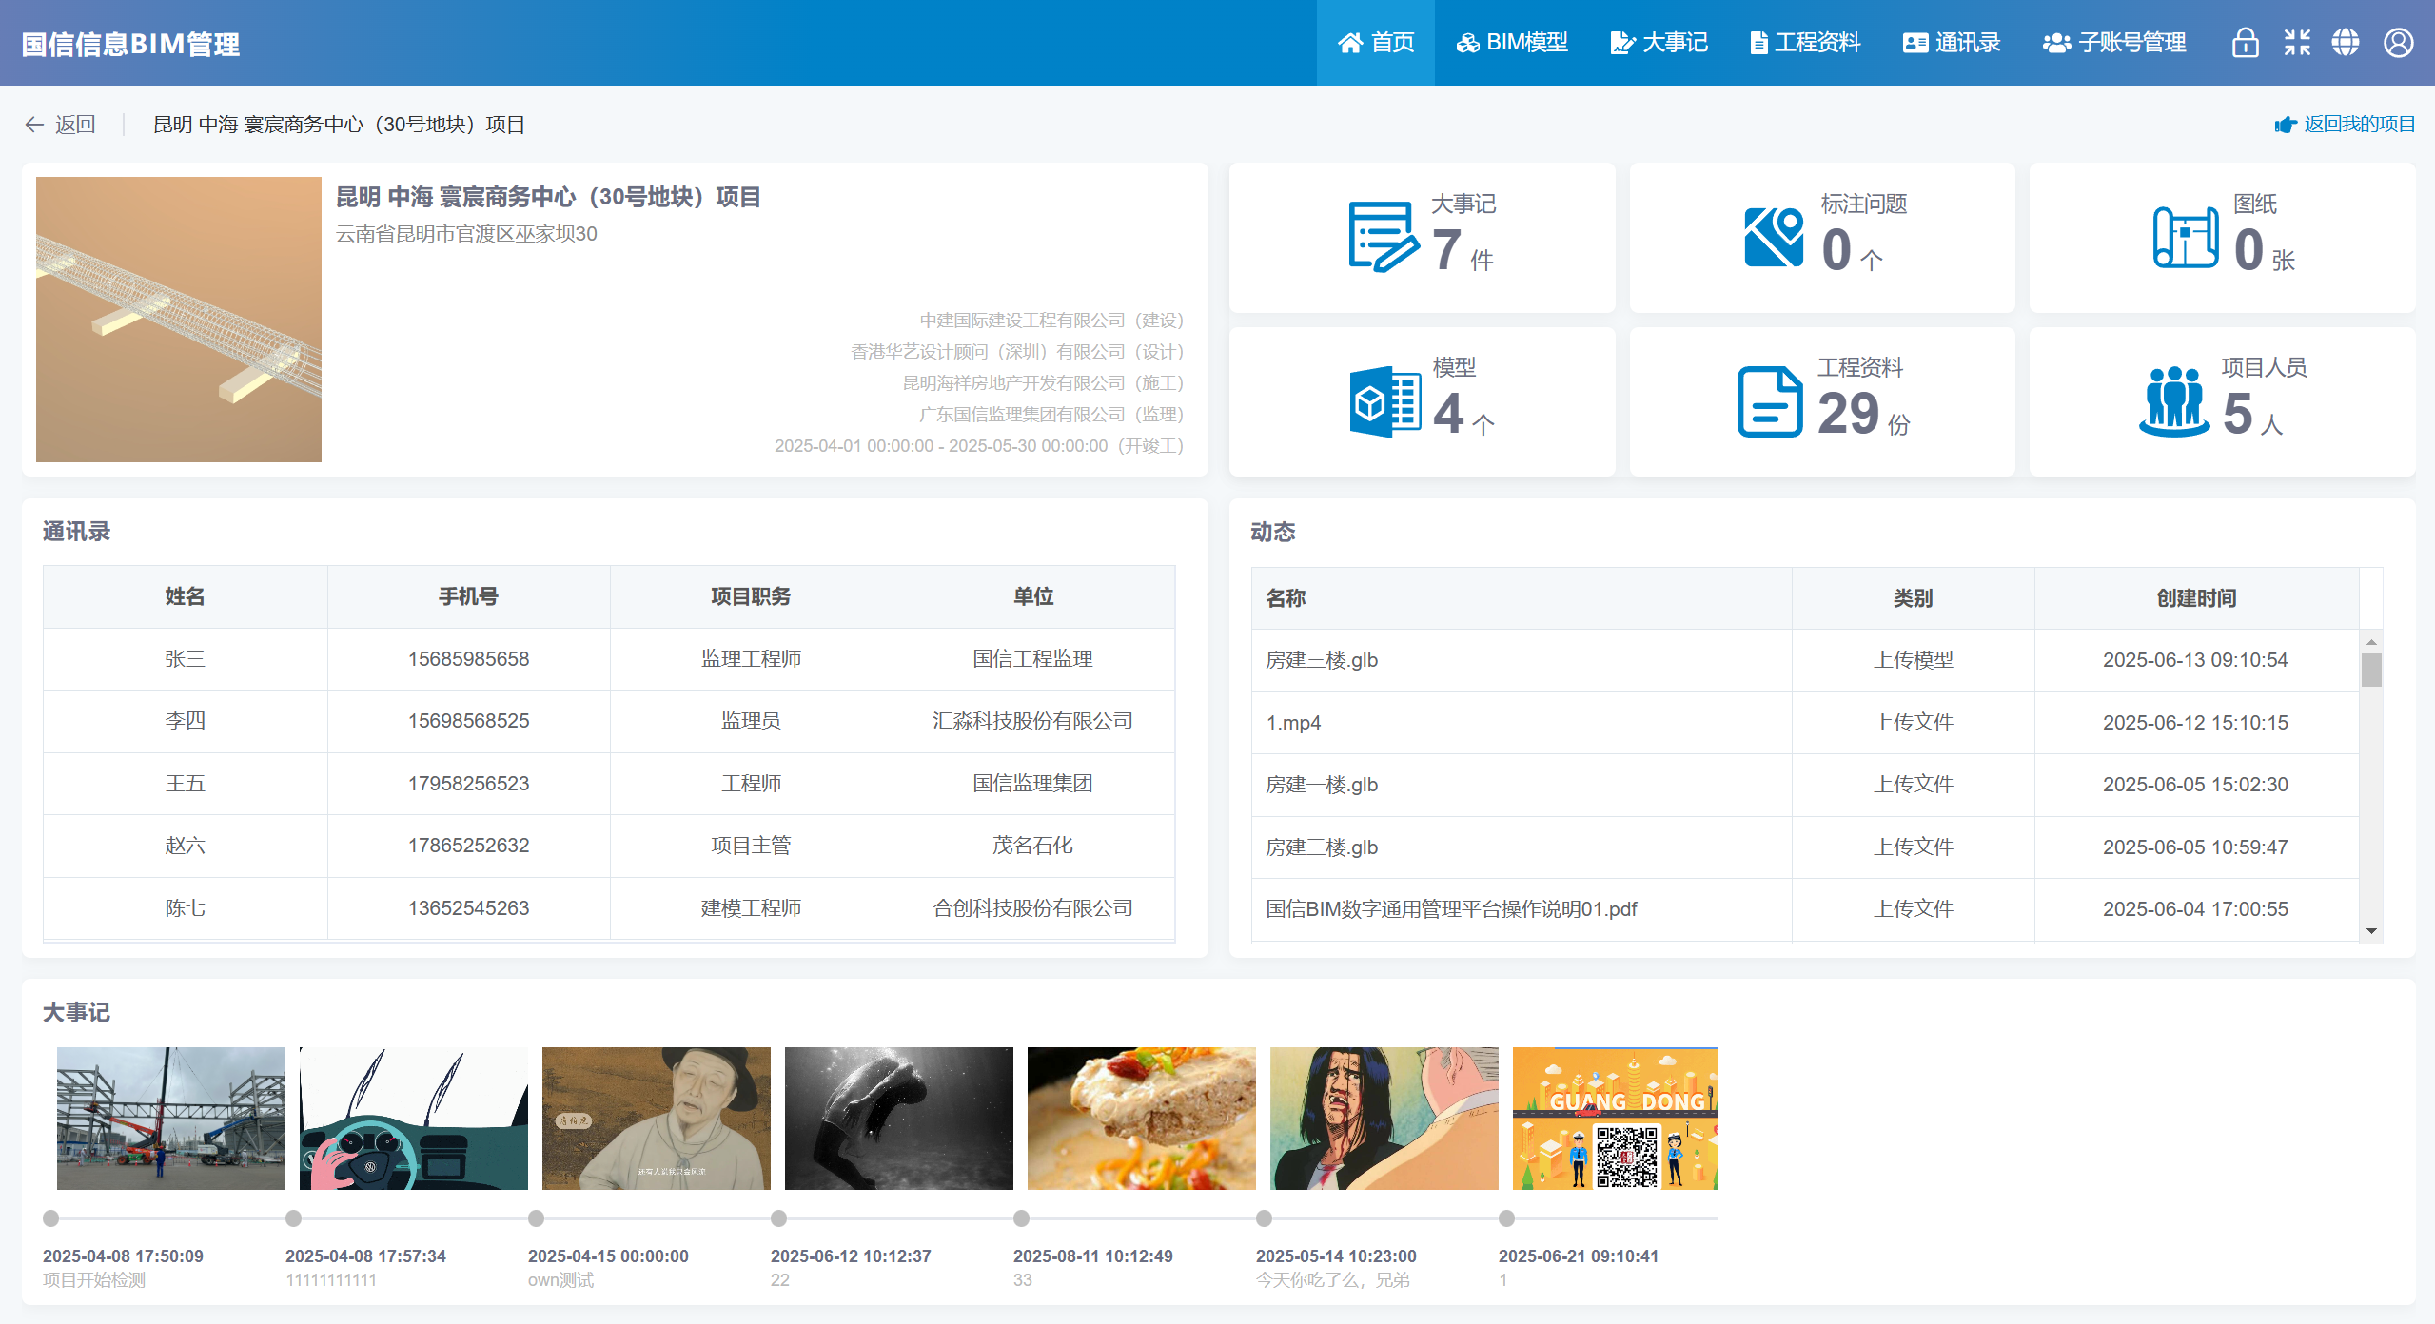Click the 项目人员 people icon
Viewport: 2435px width, 1324px height.
(2174, 401)
